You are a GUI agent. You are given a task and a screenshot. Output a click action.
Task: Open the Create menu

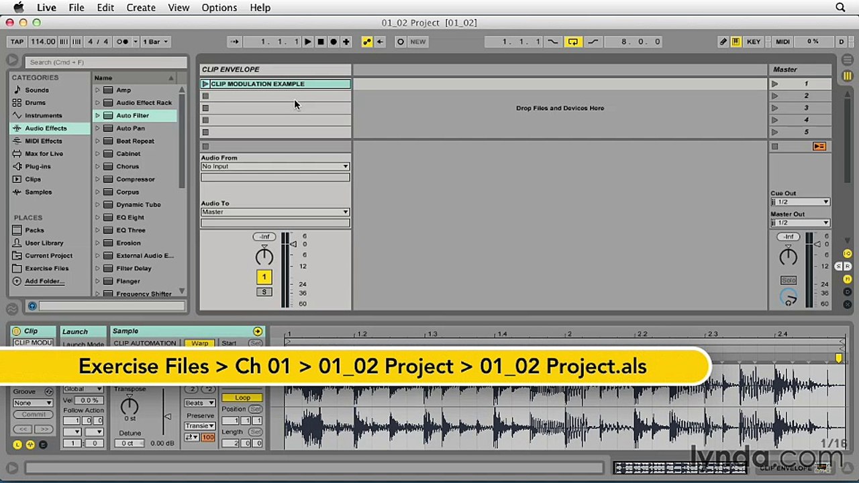(x=141, y=7)
